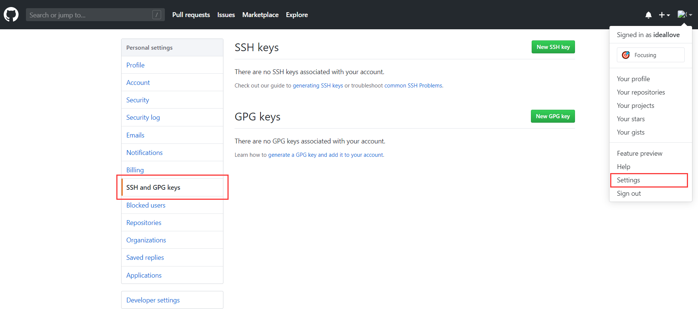Image resolution: width=698 pixels, height=318 pixels.
Task: Select Security log in settings sidebar
Action: click(143, 117)
